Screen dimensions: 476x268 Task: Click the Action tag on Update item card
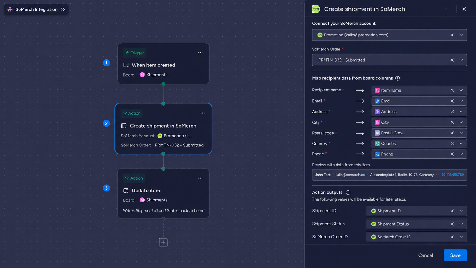[134, 178]
